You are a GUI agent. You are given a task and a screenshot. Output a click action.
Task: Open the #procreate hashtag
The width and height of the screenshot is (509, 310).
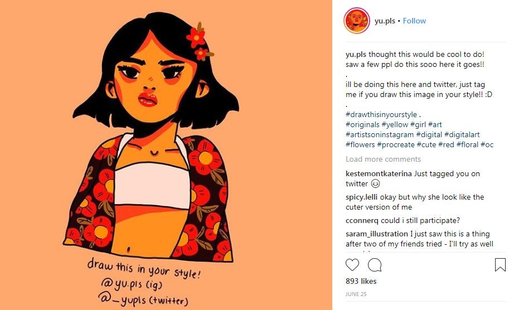tap(396, 145)
